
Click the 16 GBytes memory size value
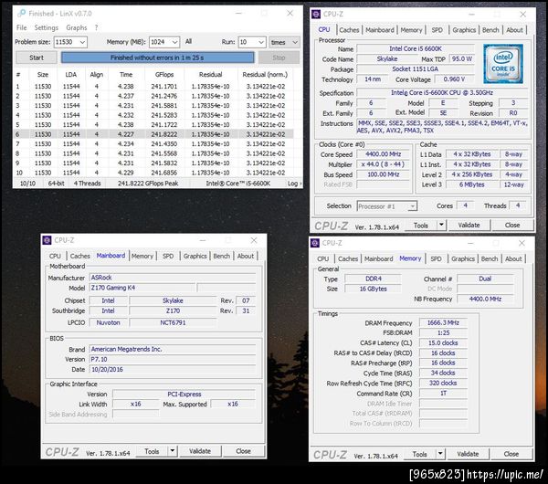(x=373, y=289)
